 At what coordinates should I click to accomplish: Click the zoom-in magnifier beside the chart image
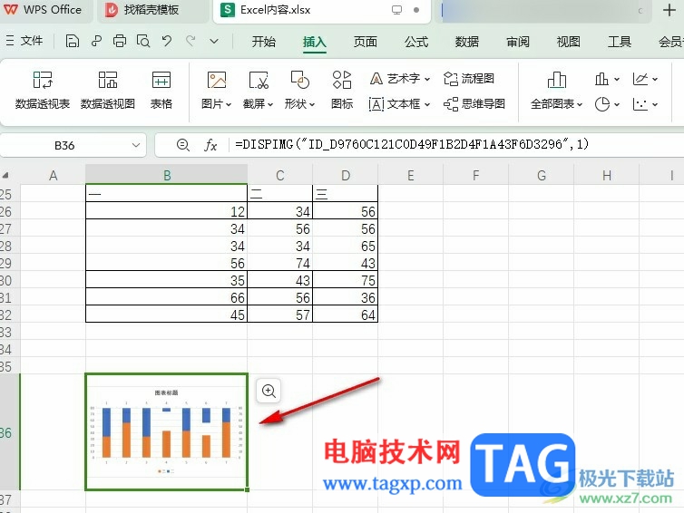pyautogui.click(x=269, y=391)
